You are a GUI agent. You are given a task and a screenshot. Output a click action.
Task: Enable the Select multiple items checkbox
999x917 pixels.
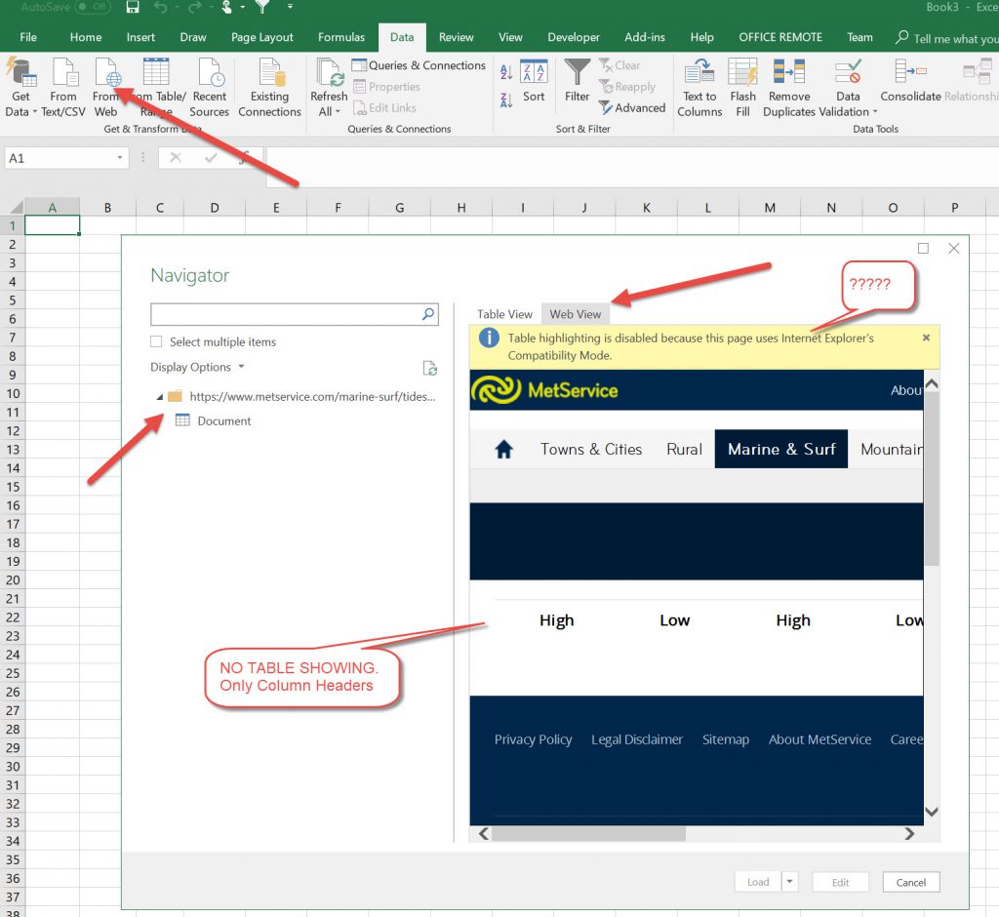click(x=156, y=342)
